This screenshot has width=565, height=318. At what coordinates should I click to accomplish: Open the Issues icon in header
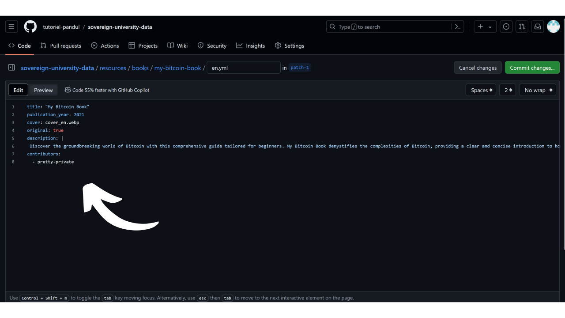coord(506,26)
